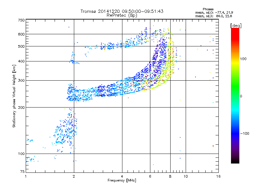257x192 pixels.
Task: Click the colorbar tick label '0'
Action: click(x=241, y=96)
